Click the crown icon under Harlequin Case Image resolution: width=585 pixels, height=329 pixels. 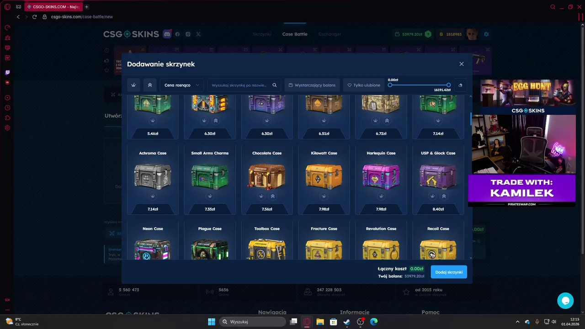click(381, 196)
